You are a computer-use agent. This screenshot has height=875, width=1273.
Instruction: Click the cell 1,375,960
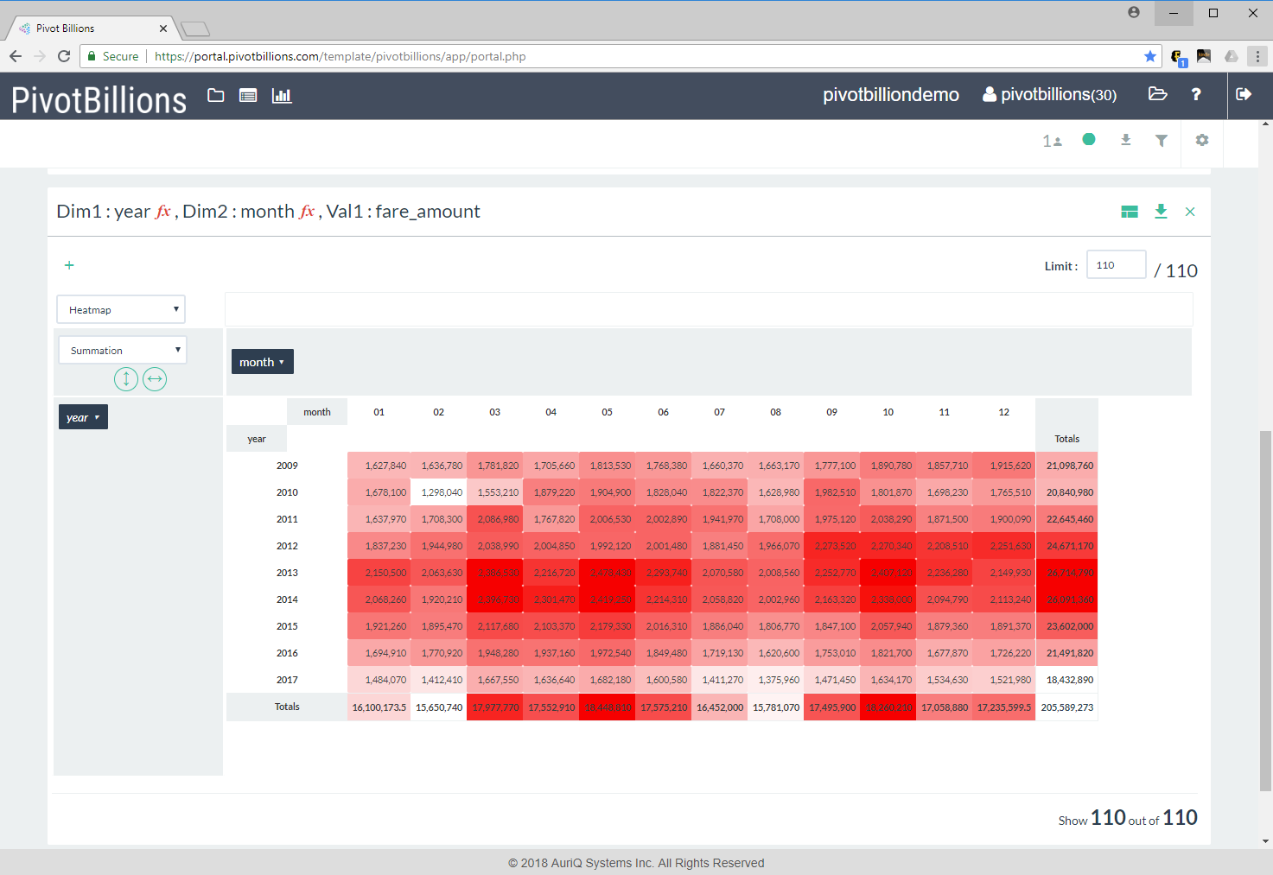pyautogui.click(x=776, y=680)
